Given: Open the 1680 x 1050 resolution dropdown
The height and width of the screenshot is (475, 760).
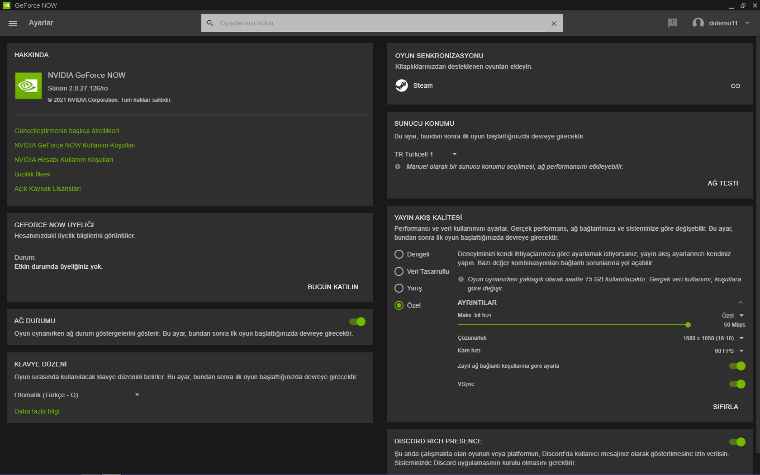Looking at the screenshot, I should tap(713, 338).
